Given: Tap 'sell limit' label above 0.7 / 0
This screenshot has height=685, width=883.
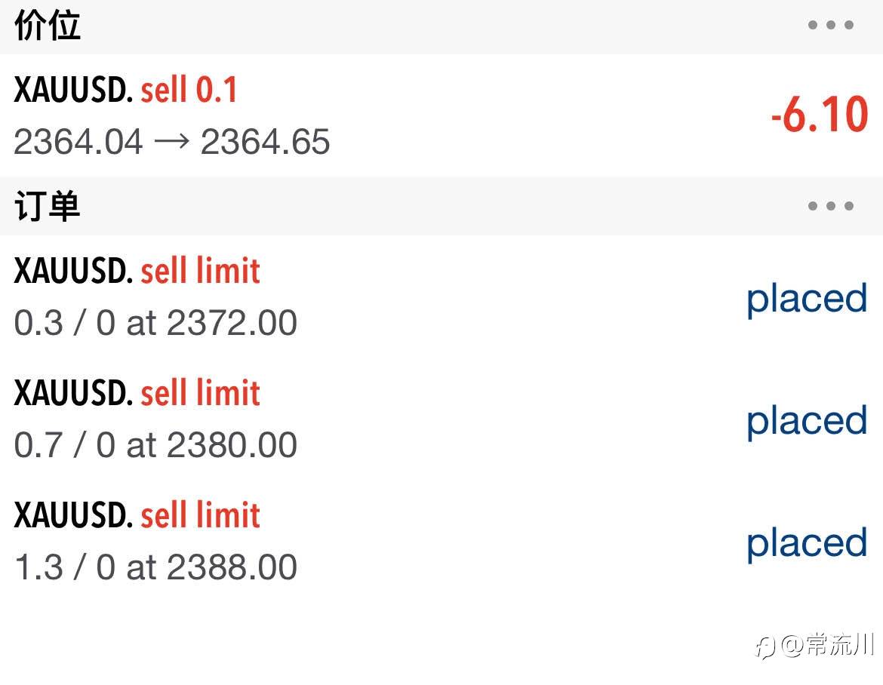Looking at the screenshot, I should (200, 394).
